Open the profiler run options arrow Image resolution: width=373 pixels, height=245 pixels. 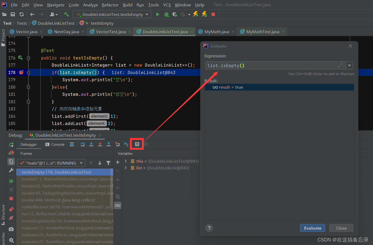click(189, 15)
